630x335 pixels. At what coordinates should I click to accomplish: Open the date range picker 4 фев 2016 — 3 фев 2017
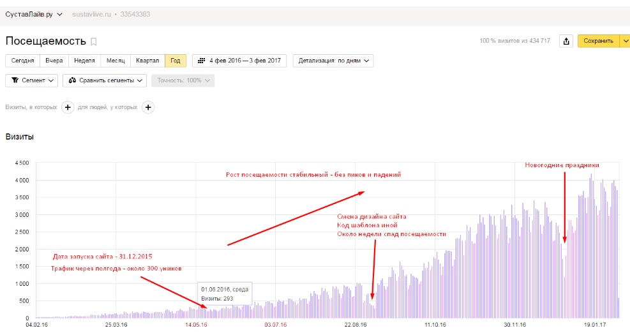pos(239,61)
